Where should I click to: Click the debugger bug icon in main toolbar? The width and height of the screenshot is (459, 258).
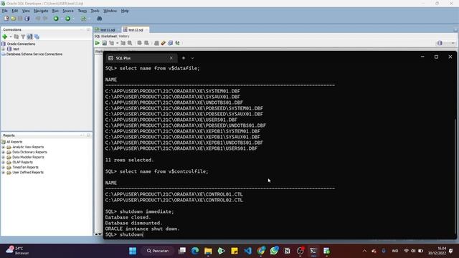pos(99,19)
